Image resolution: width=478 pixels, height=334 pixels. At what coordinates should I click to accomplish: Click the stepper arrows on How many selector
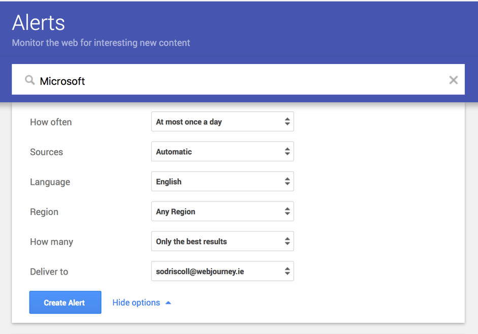click(288, 241)
